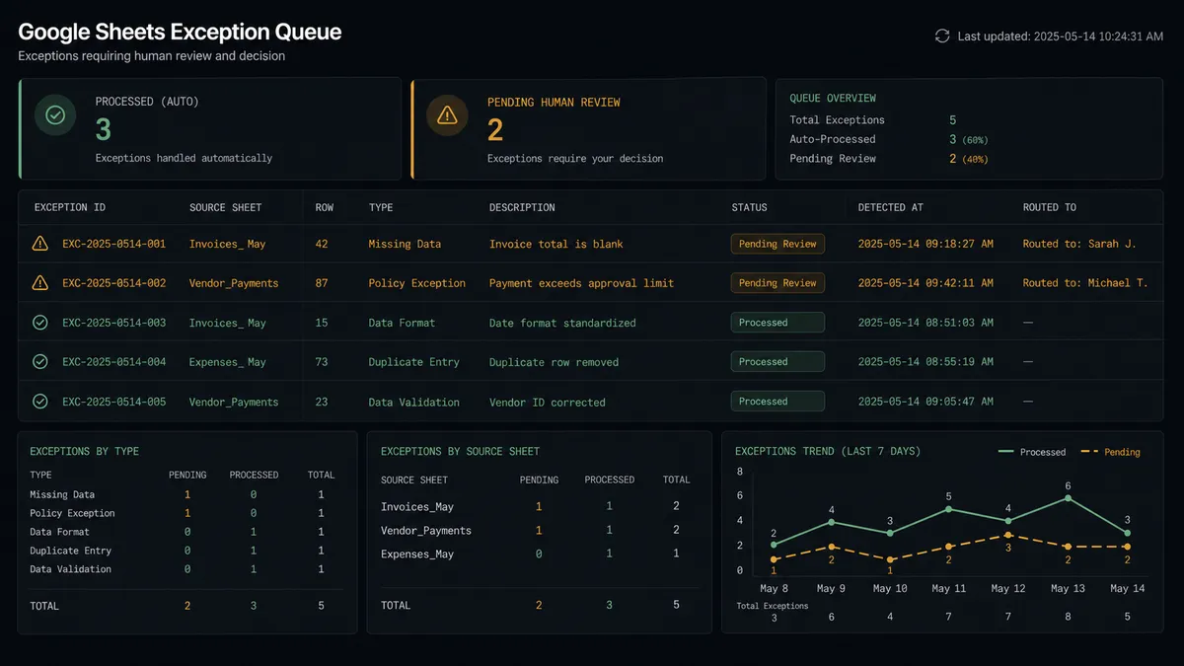The width and height of the screenshot is (1184, 666).
Task: Click Vendor_Payments in Exceptions By Source Sheet
Action: [x=426, y=531]
